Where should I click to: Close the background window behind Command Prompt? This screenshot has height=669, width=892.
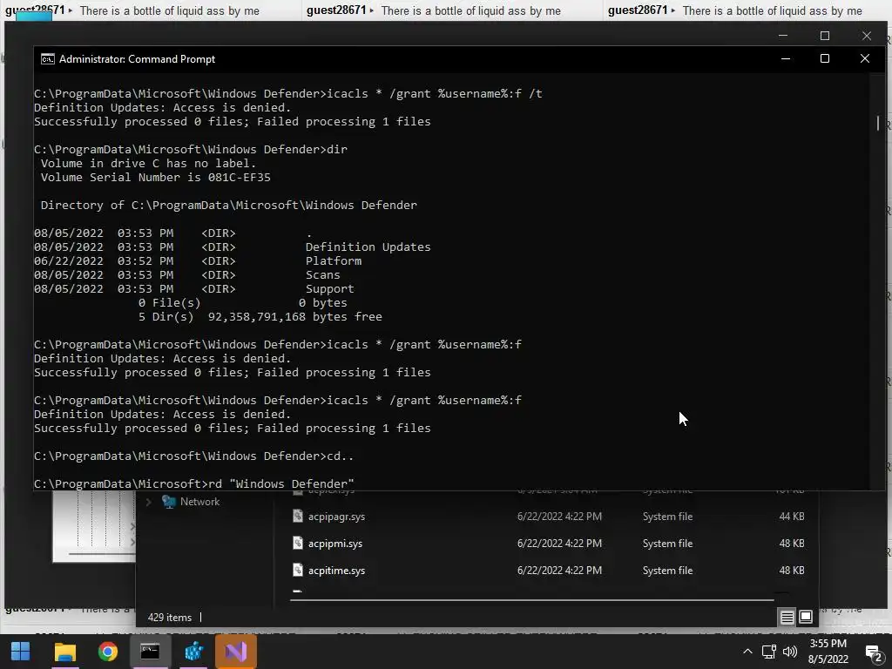(867, 35)
